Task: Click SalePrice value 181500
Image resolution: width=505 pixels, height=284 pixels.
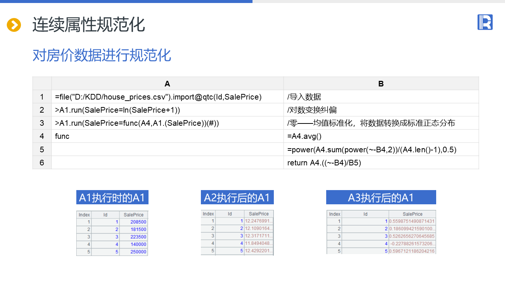Action: point(134,229)
